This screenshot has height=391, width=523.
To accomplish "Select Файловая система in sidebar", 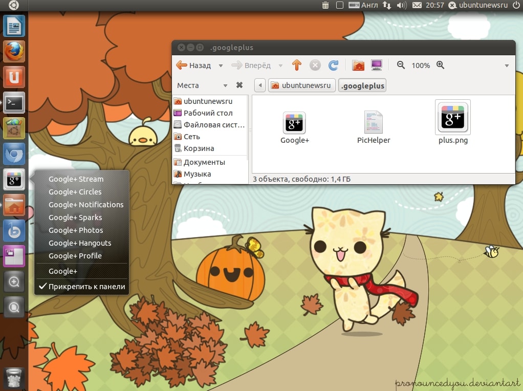I will coord(210,125).
